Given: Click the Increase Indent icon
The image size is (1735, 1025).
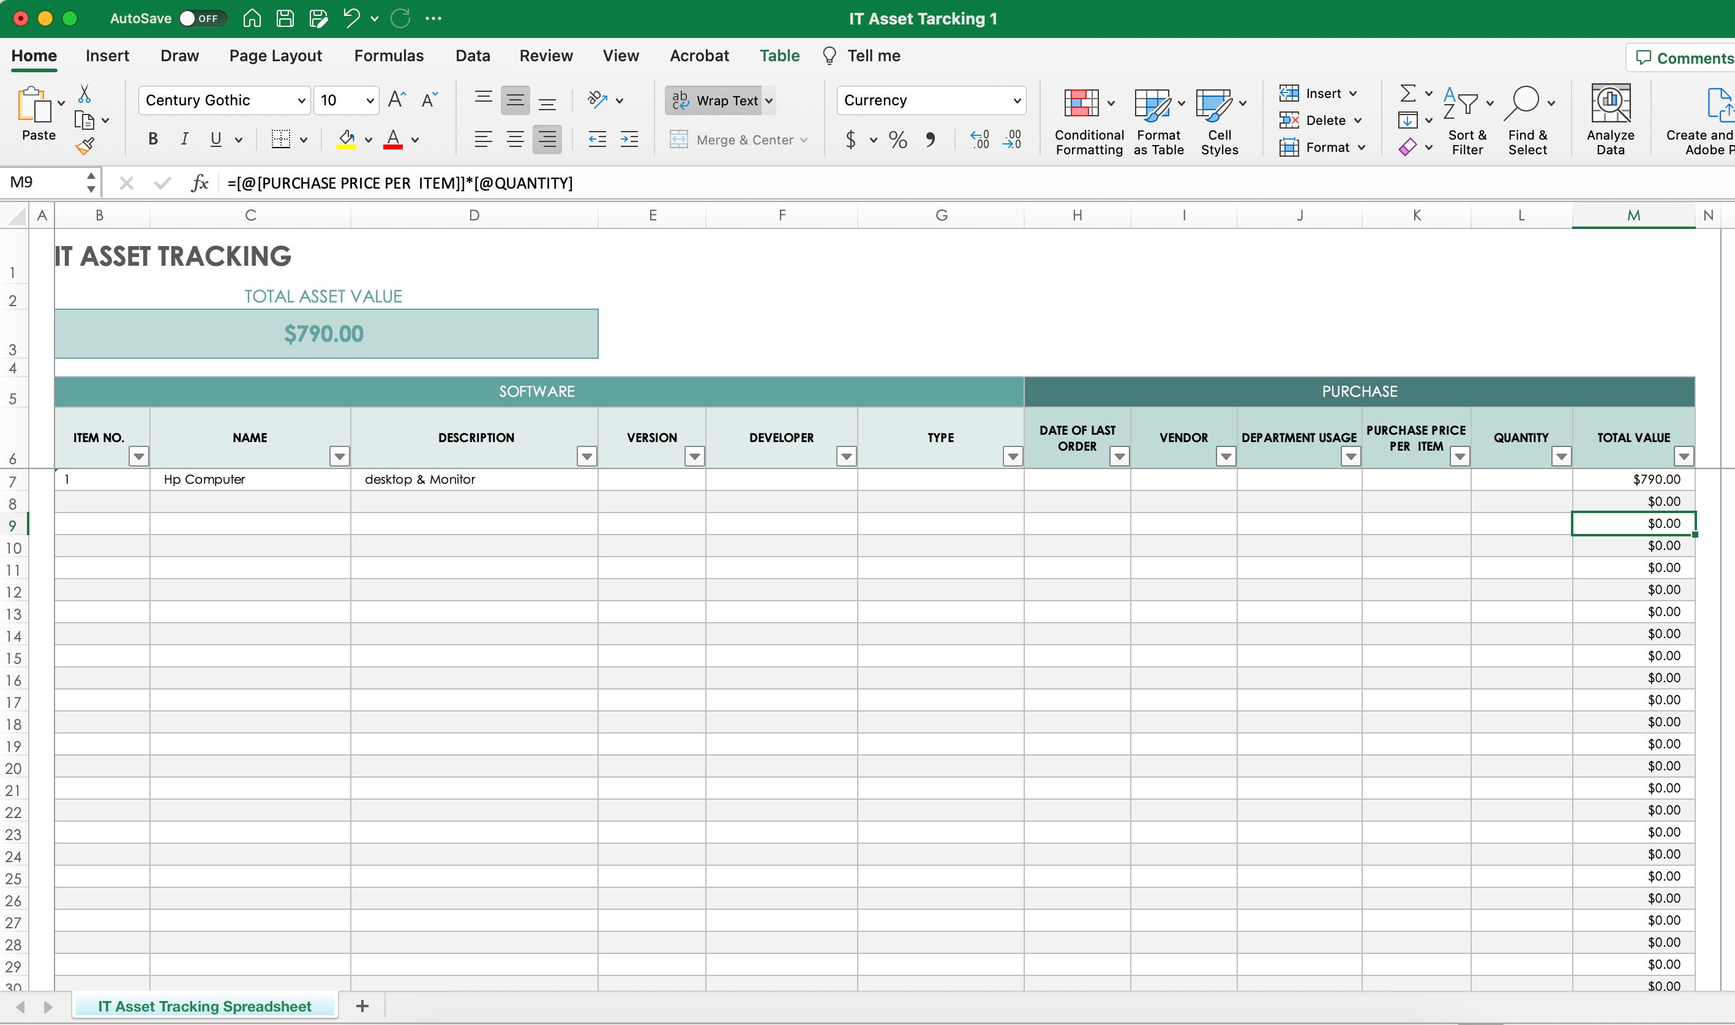Looking at the screenshot, I should click(x=629, y=140).
